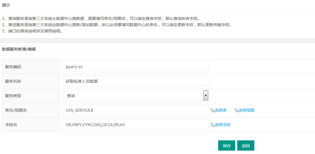
Task: Click the 服务编码 row label
Action: (13, 67)
